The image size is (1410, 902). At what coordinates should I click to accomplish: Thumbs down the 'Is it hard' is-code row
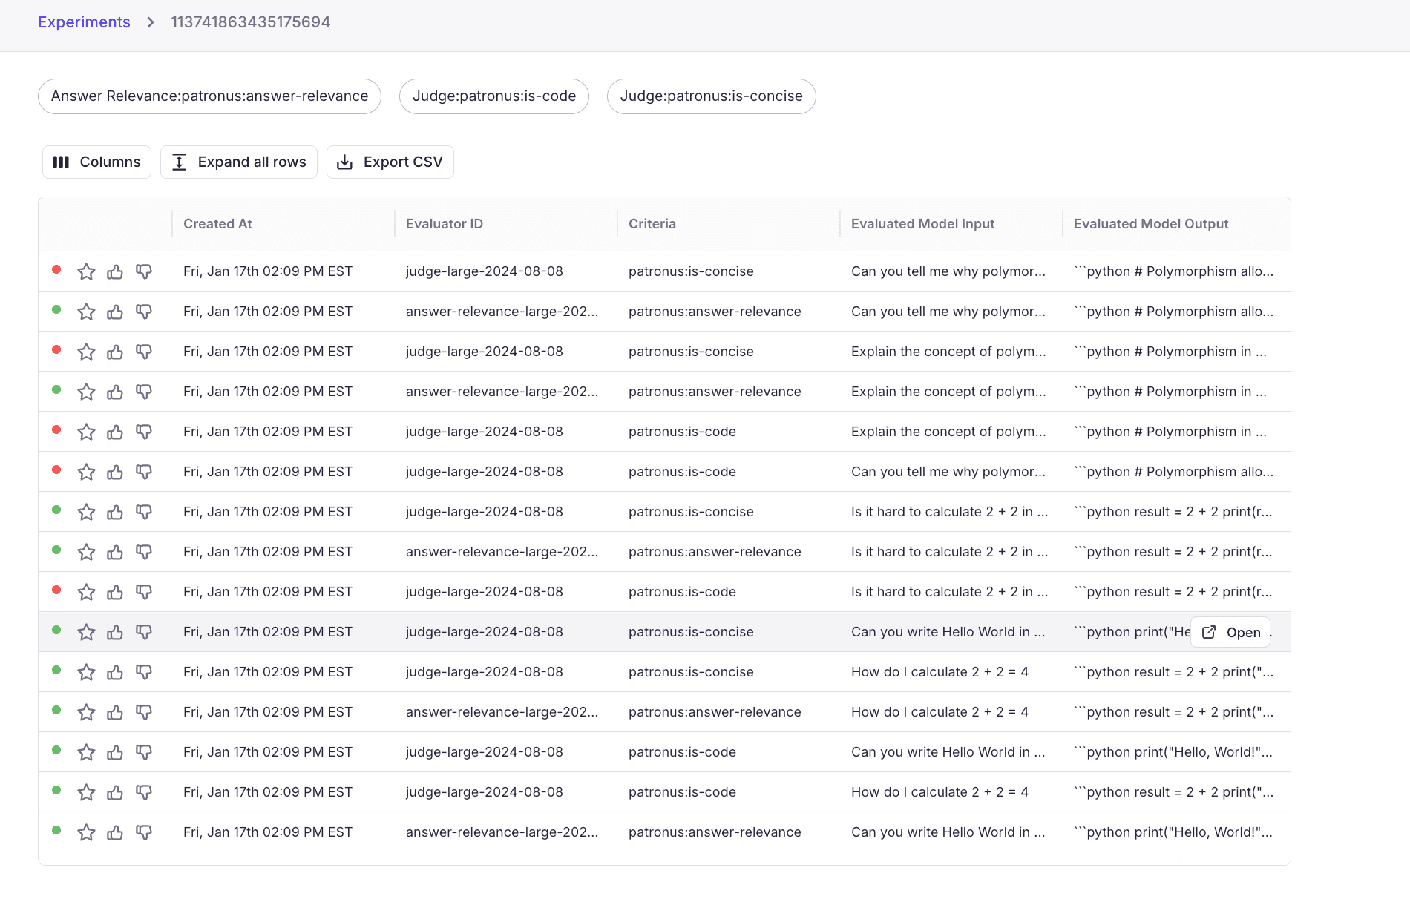pos(144,592)
